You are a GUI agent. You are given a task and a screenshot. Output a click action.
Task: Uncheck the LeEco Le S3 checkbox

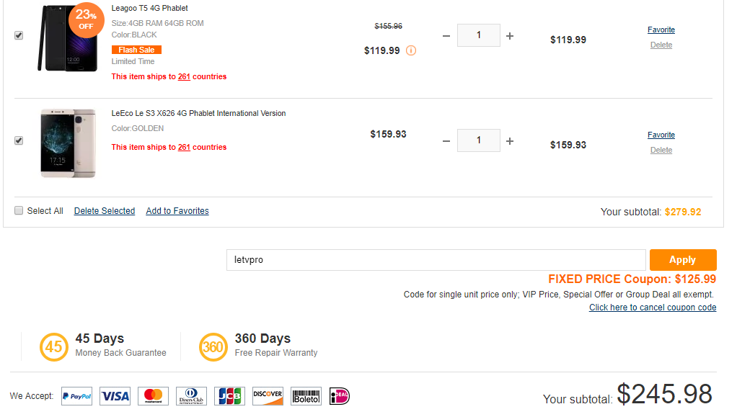pyautogui.click(x=19, y=140)
